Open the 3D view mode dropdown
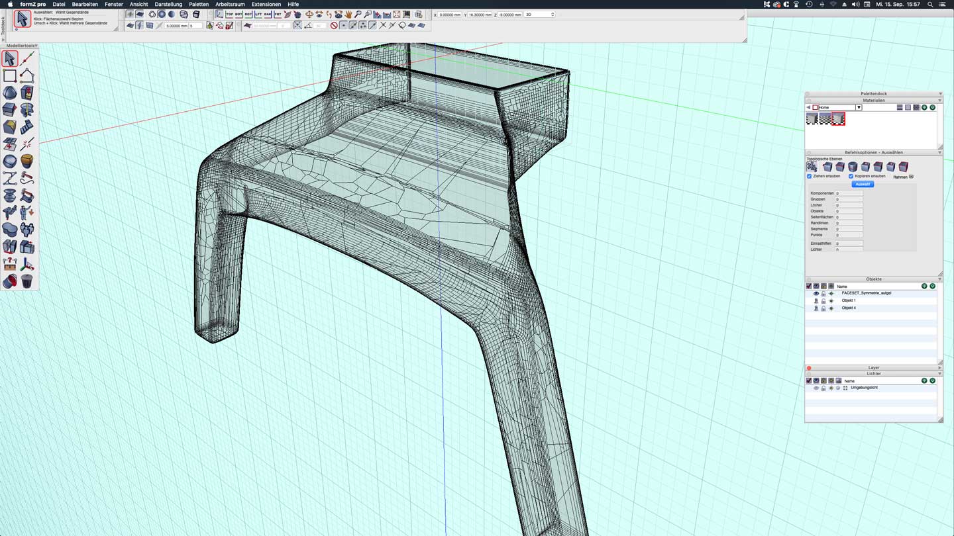The width and height of the screenshot is (954, 536). point(539,15)
